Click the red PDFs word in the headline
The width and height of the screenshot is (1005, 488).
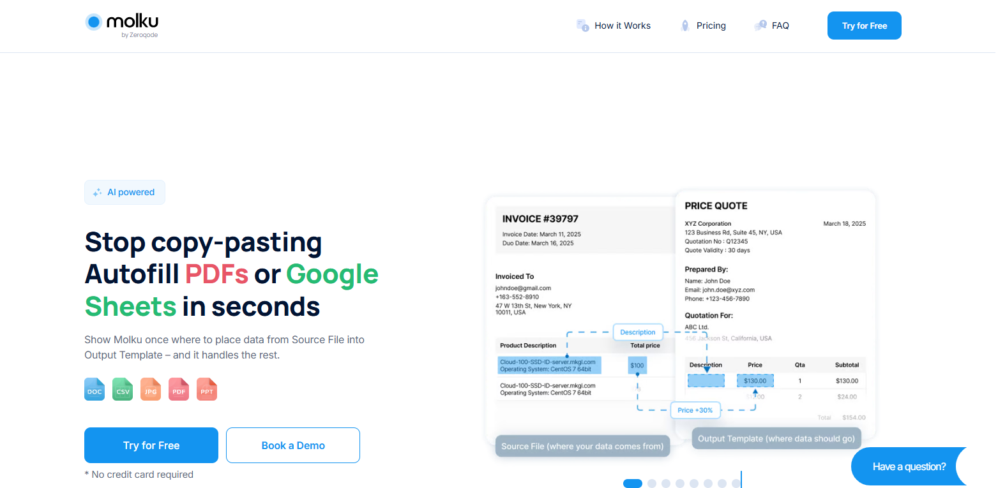coord(216,274)
